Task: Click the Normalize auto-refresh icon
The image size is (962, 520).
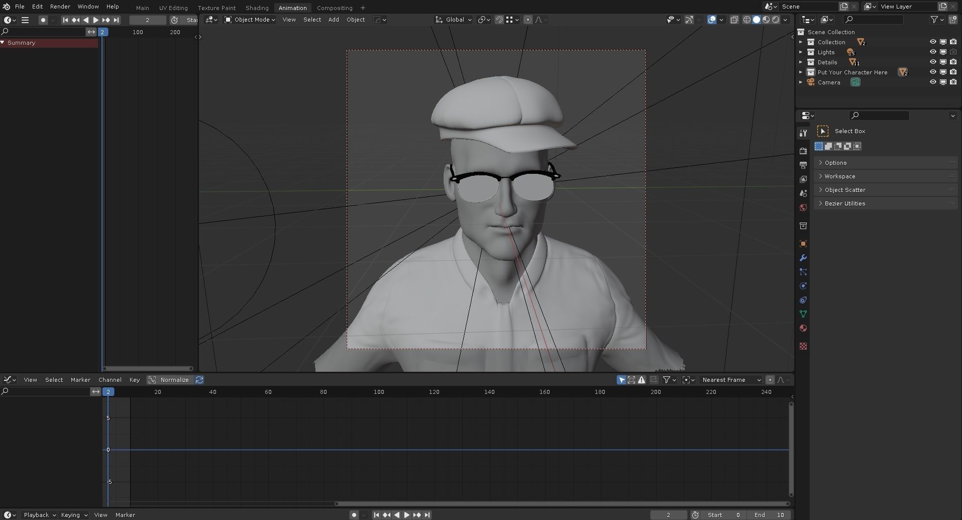Action: click(x=199, y=380)
